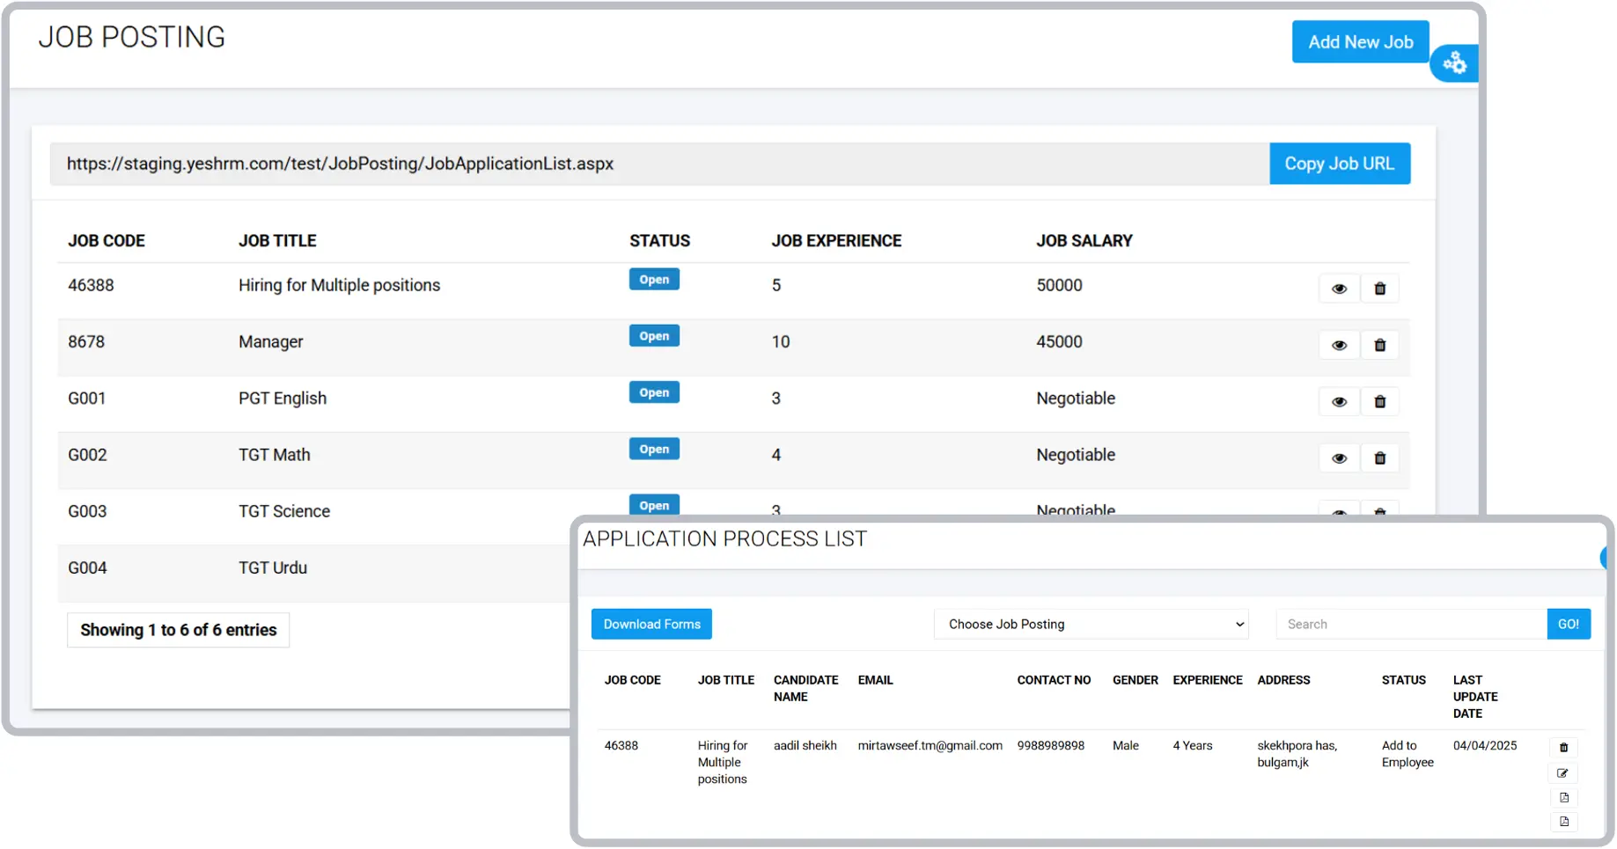
Task: Click job code 8678
Action: pos(86,341)
